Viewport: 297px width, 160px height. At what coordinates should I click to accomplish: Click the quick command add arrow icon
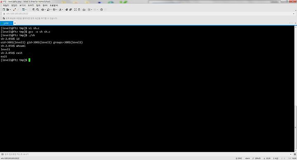[x=4, y=19]
